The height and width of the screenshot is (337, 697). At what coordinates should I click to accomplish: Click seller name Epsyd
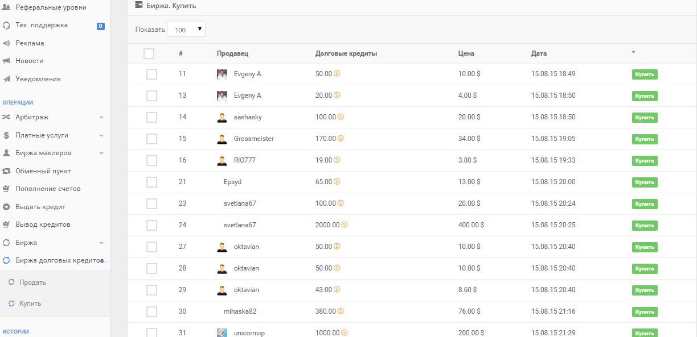coord(233,182)
